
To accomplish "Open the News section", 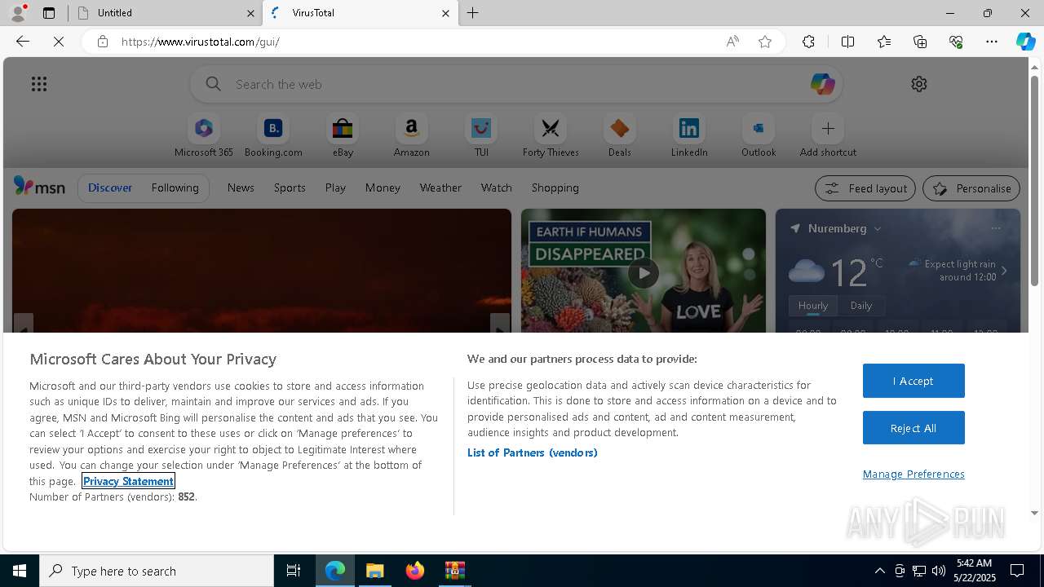I will point(241,188).
